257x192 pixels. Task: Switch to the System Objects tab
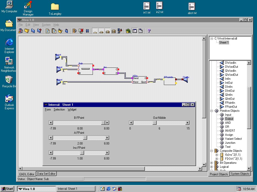point(240,174)
